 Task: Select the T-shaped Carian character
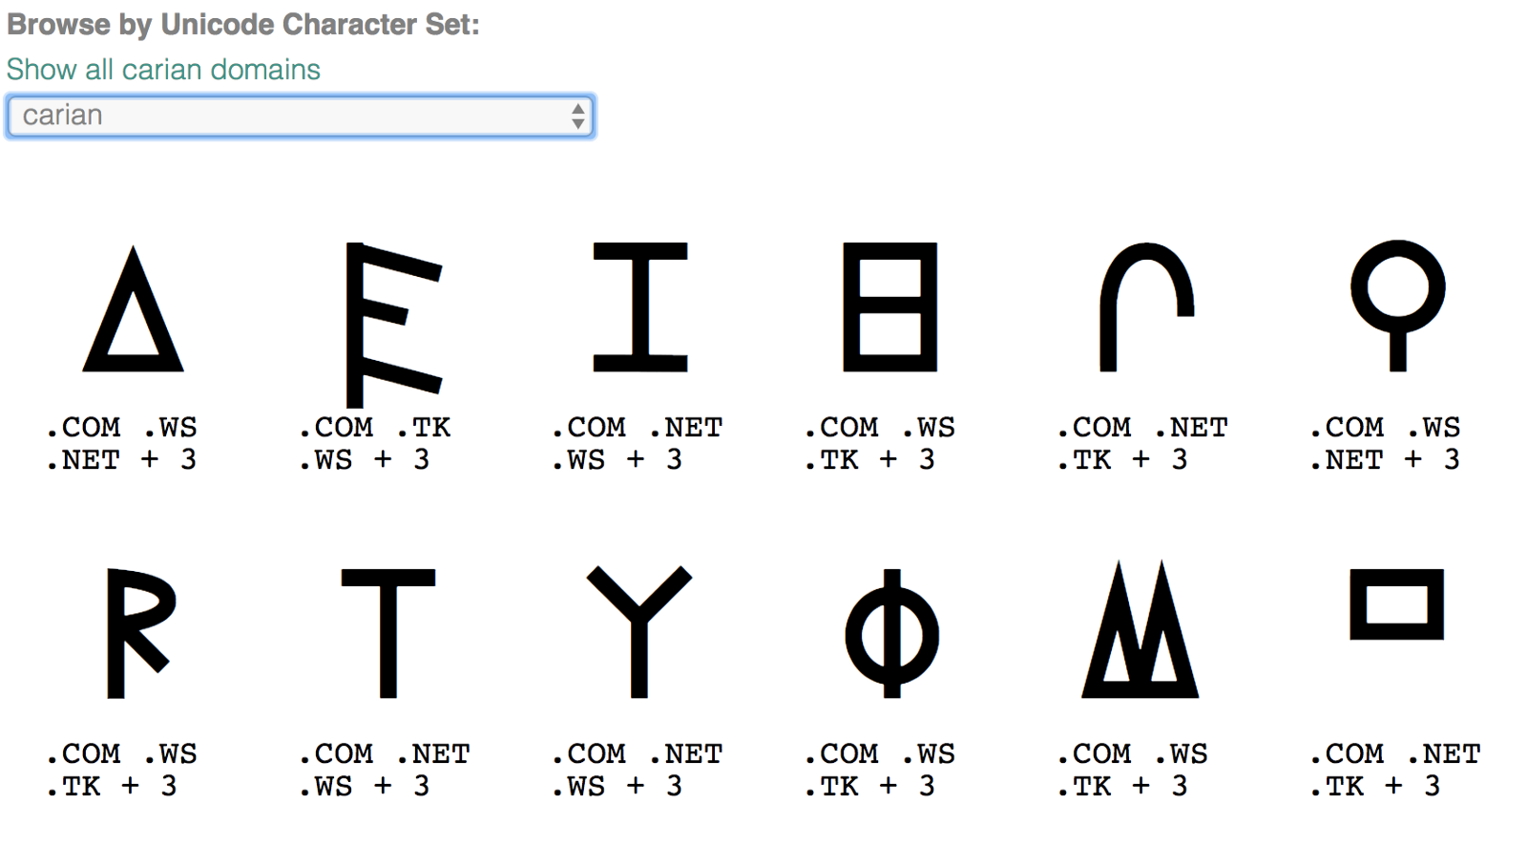(387, 633)
